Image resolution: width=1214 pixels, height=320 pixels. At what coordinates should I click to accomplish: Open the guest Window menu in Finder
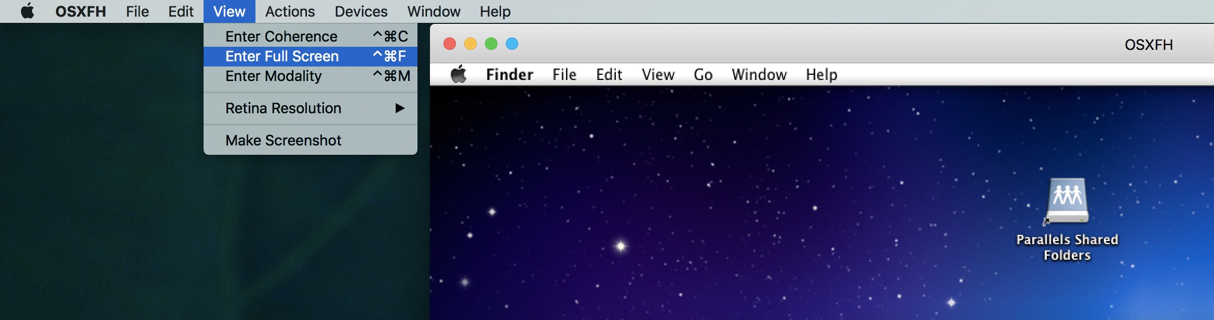click(759, 75)
